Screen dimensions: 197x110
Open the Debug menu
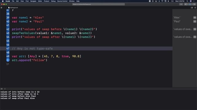(x=53, y=1)
